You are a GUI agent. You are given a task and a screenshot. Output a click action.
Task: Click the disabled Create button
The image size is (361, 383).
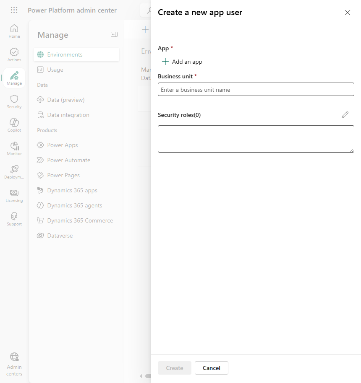click(175, 368)
